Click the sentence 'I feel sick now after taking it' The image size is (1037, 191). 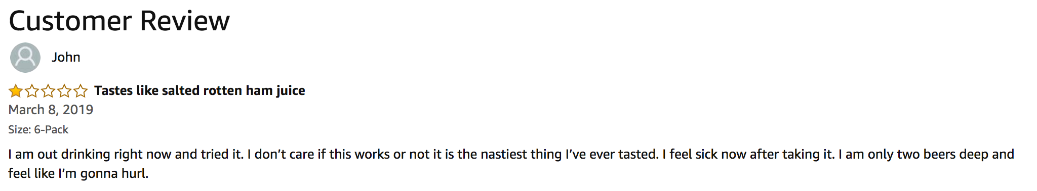[x=749, y=154]
